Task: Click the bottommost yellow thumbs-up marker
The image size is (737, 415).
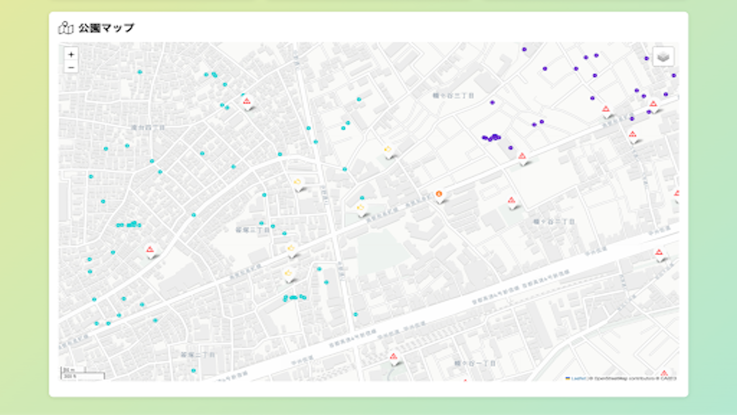Action: pyautogui.click(x=289, y=274)
